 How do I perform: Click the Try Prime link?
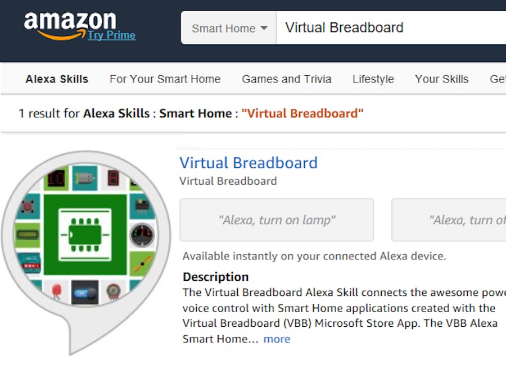(x=110, y=35)
